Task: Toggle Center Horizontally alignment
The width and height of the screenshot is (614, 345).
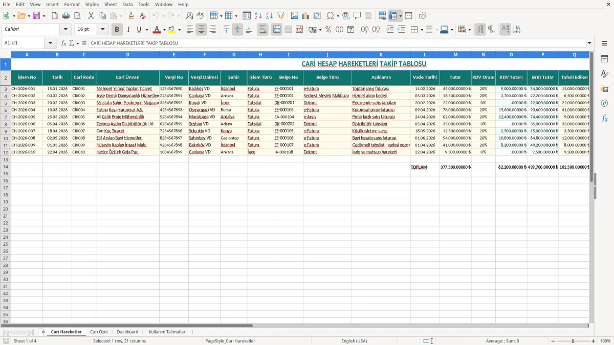Action: pos(201,30)
